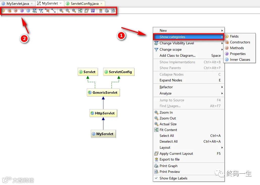Select the MyServlet class node

coord(103,134)
